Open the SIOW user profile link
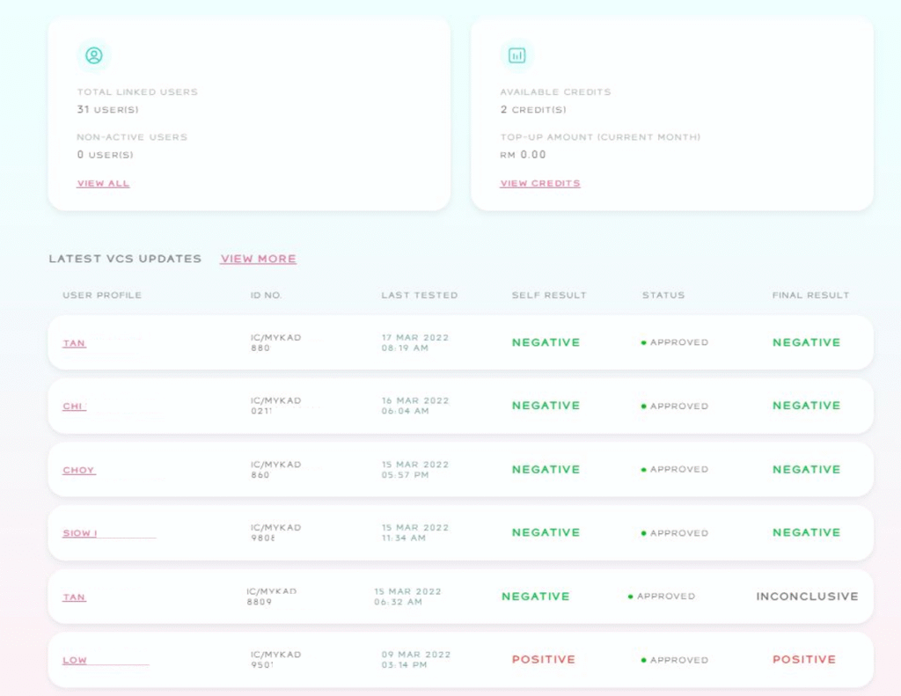Screen dimensions: 901x696 [x=80, y=533]
